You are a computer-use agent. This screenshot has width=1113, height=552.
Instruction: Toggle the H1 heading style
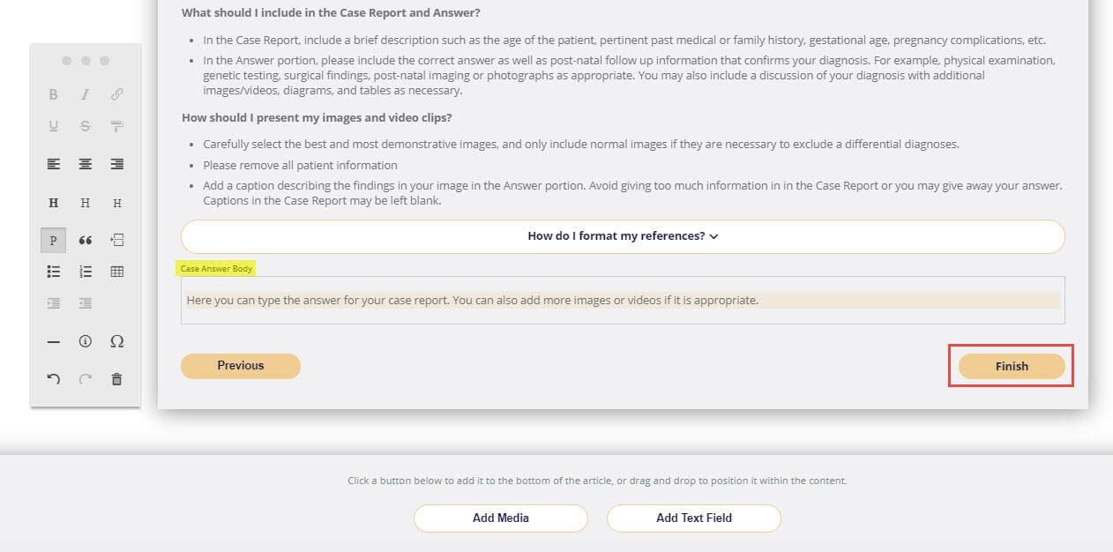click(53, 203)
